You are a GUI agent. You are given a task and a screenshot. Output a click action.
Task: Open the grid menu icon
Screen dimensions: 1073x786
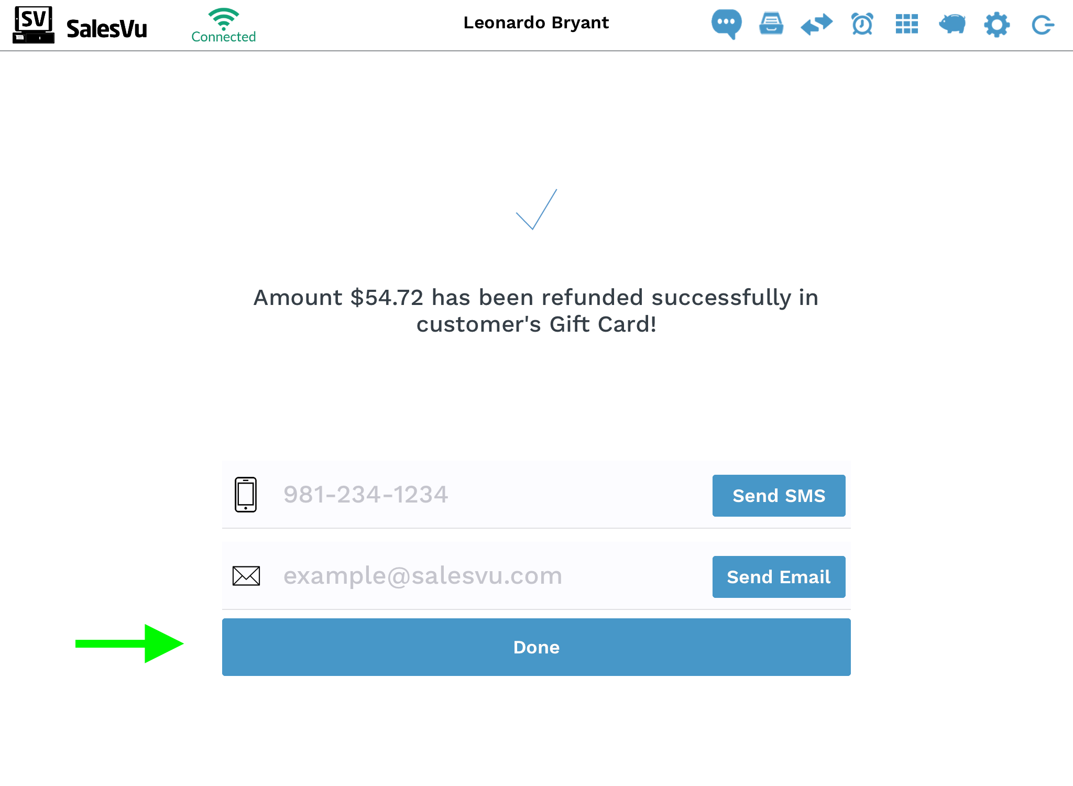[907, 24]
